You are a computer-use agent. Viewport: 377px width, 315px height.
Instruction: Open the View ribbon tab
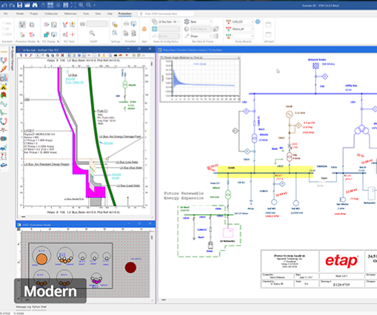click(98, 13)
